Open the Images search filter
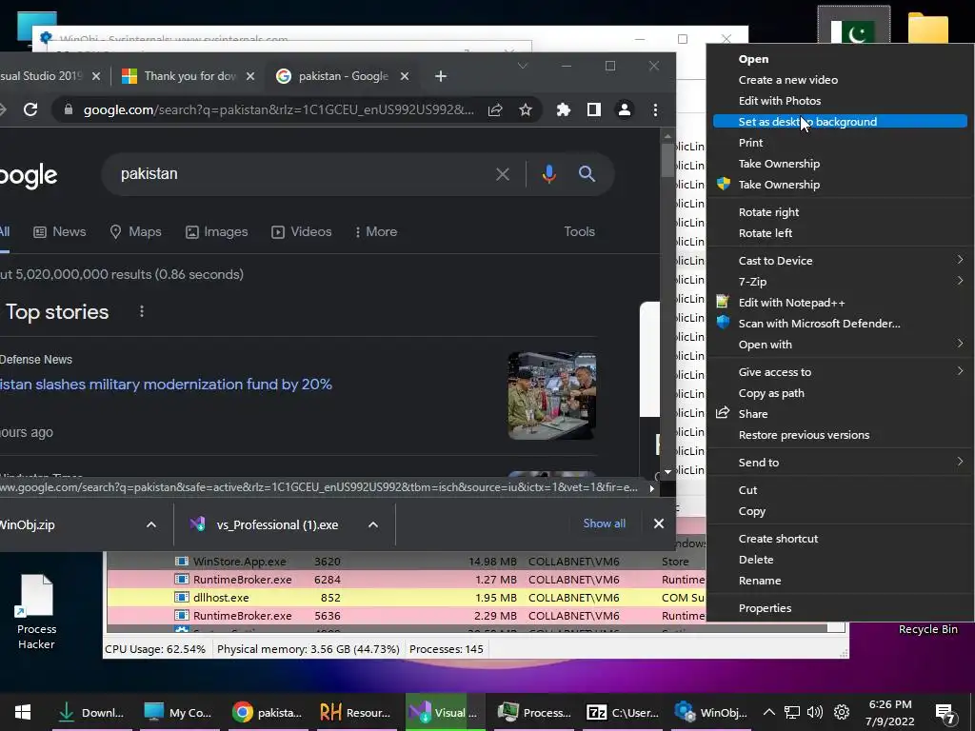975x731 pixels. [217, 232]
